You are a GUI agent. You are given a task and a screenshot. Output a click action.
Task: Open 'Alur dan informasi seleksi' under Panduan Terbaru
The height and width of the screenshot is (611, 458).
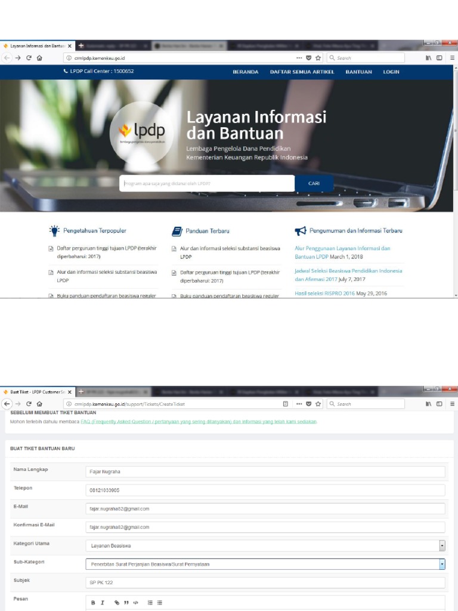coord(230,252)
